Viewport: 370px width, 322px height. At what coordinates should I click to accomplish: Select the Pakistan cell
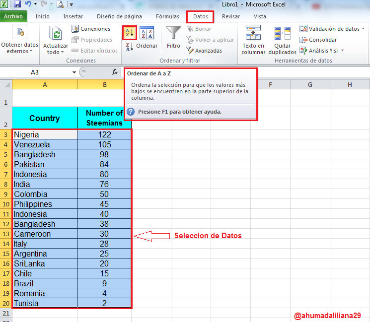tap(45, 164)
